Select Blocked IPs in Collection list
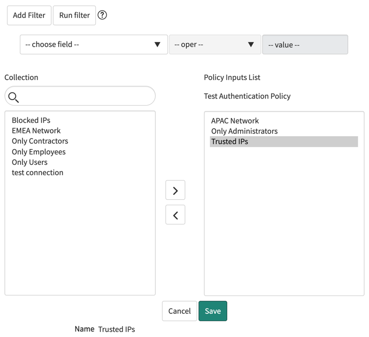This screenshot has width=369, height=337. pos(31,120)
